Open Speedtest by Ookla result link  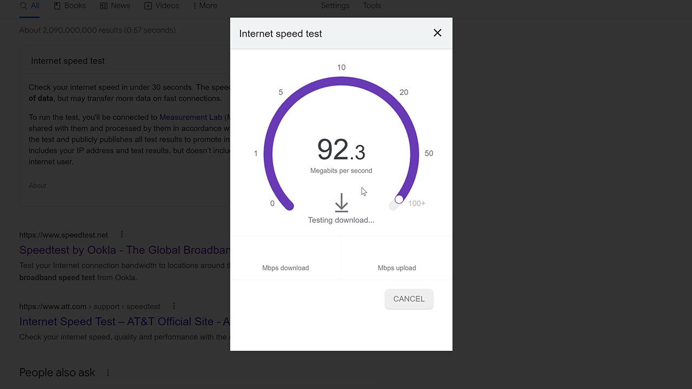[x=125, y=250]
